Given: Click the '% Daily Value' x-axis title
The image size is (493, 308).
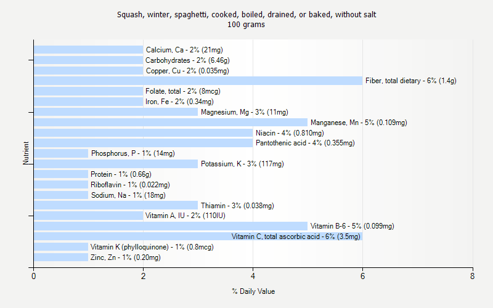Looking at the screenshot, I should pyautogui.click(x=253, y=291).
